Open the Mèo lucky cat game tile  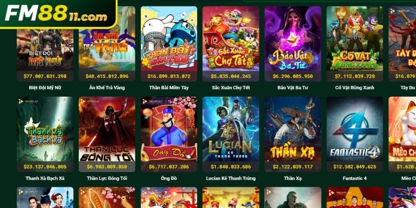tap(402, 129)
